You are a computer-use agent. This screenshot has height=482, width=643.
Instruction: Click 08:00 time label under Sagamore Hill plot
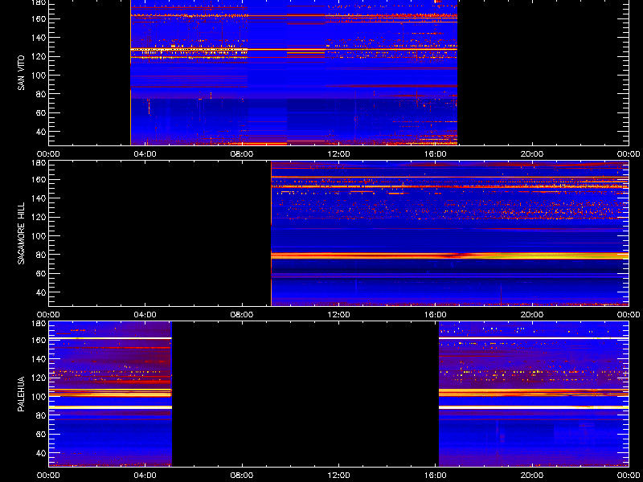pyautogui.click(x=242, y=315)
